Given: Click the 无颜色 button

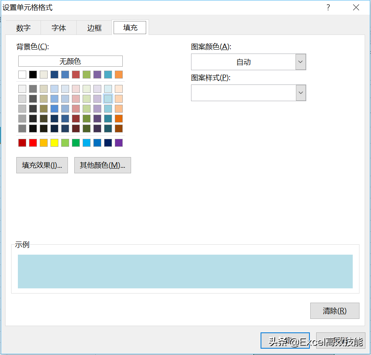Looking at the screenshot, I should pos(71,61).
